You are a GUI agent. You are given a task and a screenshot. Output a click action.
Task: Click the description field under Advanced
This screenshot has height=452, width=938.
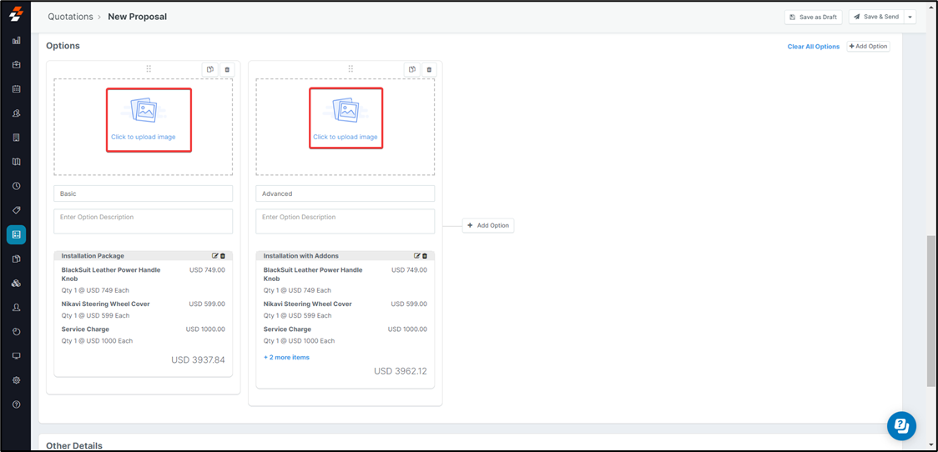point(345,221)
